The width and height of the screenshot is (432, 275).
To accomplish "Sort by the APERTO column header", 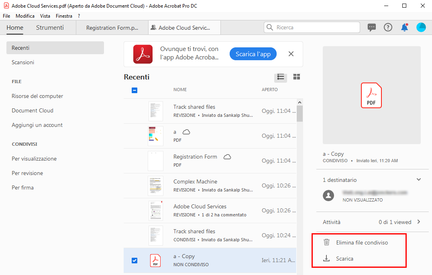I will click(269, 90).
